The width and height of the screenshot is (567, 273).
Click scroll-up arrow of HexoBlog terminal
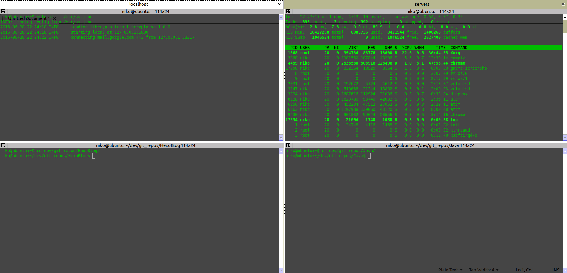(x=281, y=151)
